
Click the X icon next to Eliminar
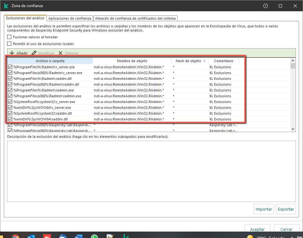[61, 53]
